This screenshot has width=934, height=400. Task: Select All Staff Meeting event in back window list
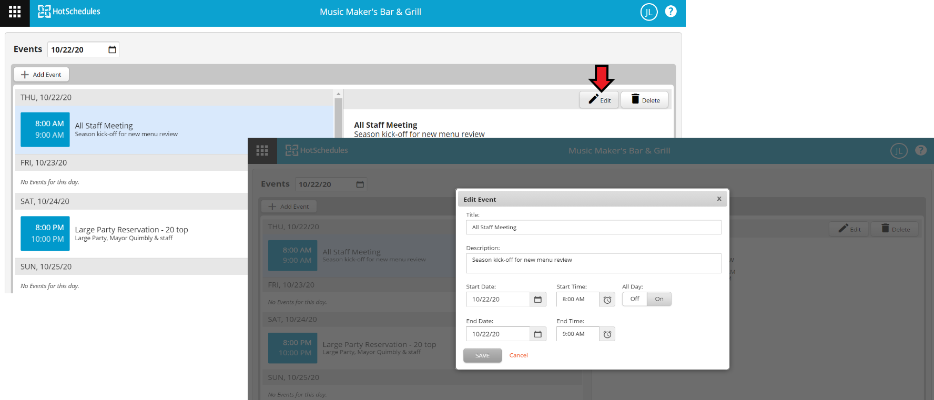tap(175, 130)
